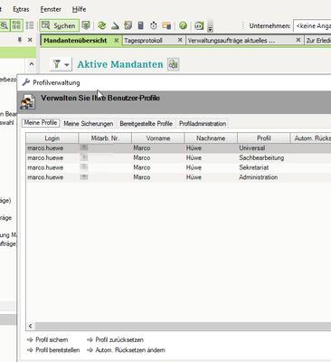Click the green refresh arrows icon
331x362 pixels.
(x=102, y=25)
